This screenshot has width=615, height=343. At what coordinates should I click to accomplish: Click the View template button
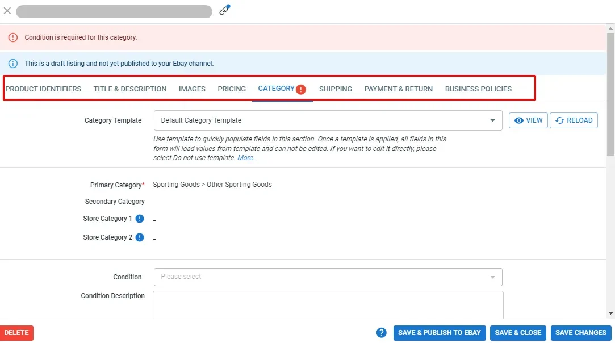pyautogui.click(x=528, y=120)
